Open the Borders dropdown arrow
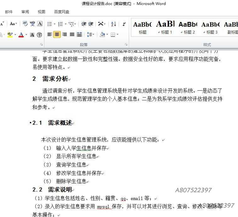 coord(117,34)
